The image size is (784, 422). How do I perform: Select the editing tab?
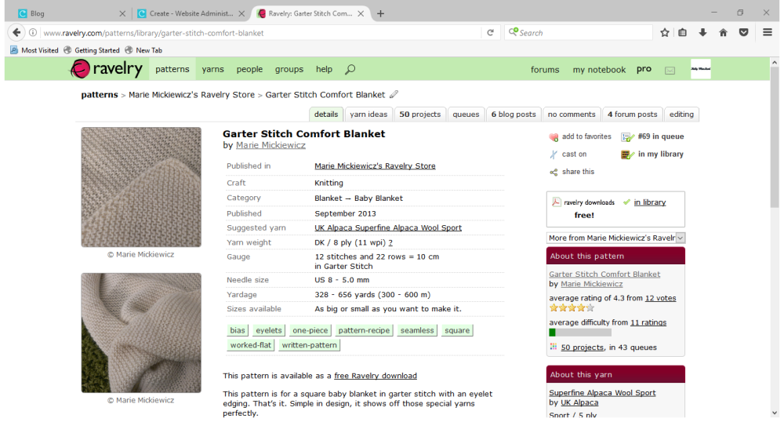[x=681, y=114]
